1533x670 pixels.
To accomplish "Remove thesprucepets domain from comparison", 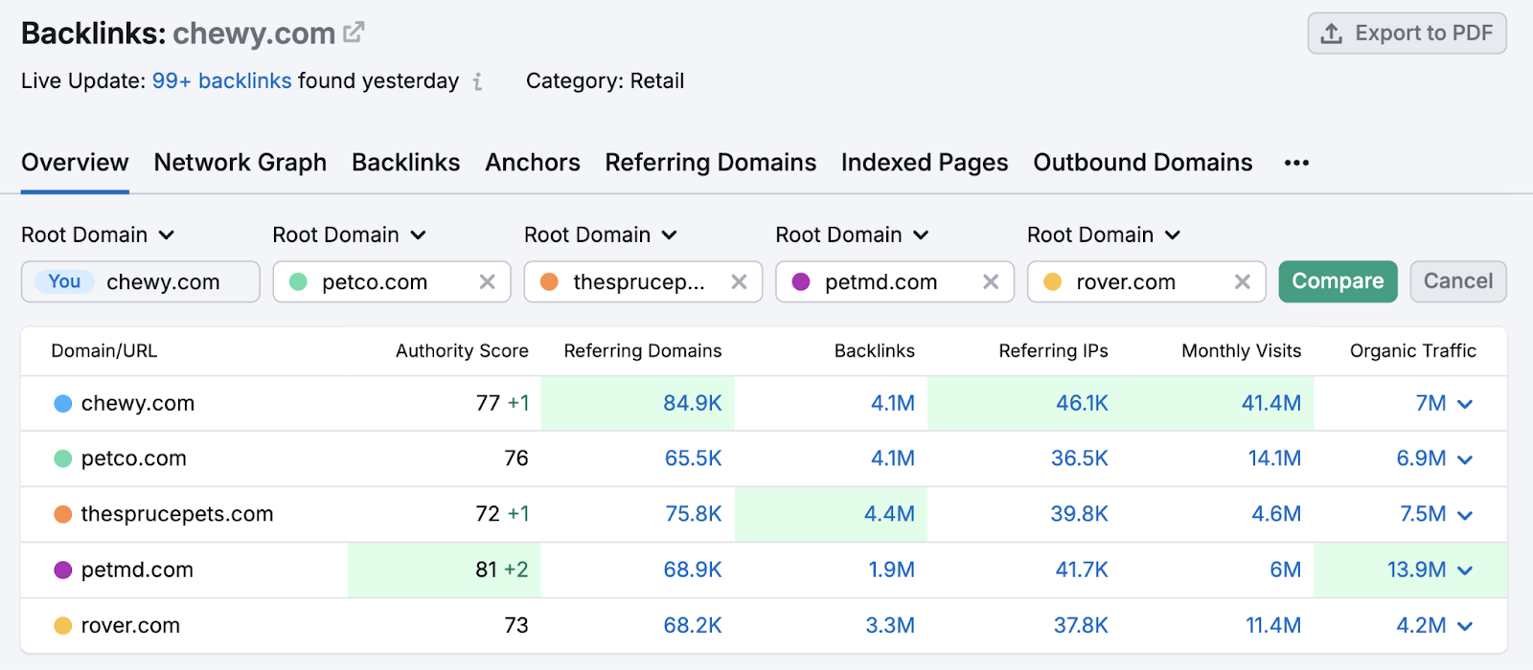I will click(739, 281).
